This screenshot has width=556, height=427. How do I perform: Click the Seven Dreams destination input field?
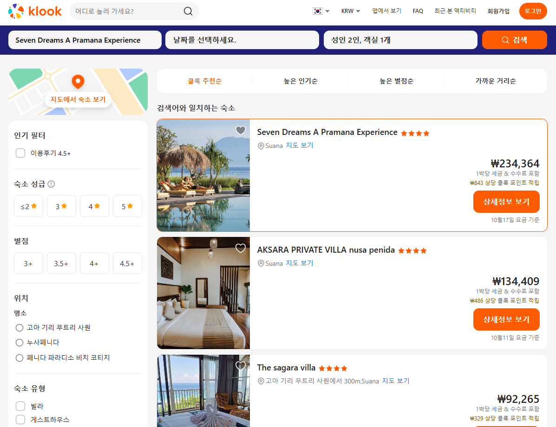click(x=85, y=40)
